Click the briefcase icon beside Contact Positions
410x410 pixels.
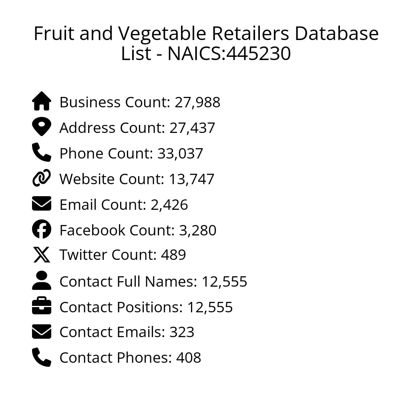tap(42, 306)
